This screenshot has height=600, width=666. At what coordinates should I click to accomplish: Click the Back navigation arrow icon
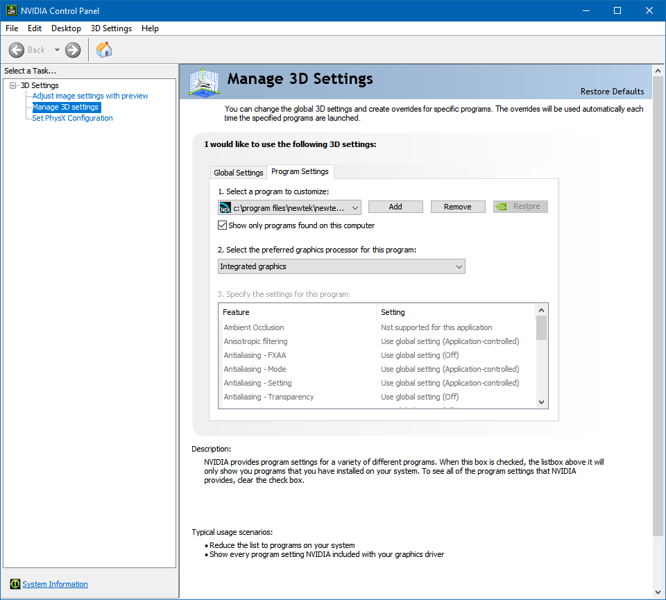point(17,49)
